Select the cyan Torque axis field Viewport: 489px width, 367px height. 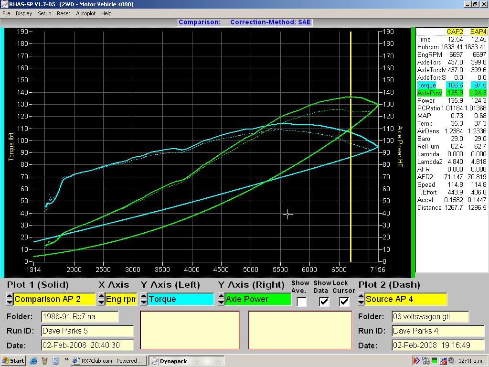point(181,299)
